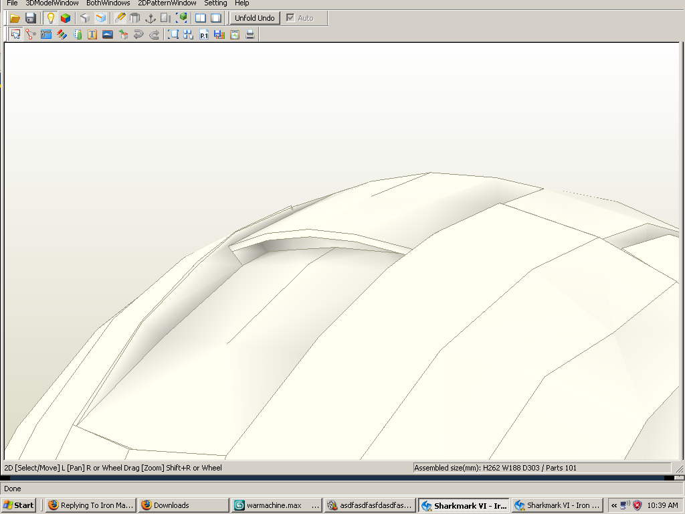The image size is (685, 514).
Task: Fit the 3D model view with green cube icon
Action: (x=182, y=18)
